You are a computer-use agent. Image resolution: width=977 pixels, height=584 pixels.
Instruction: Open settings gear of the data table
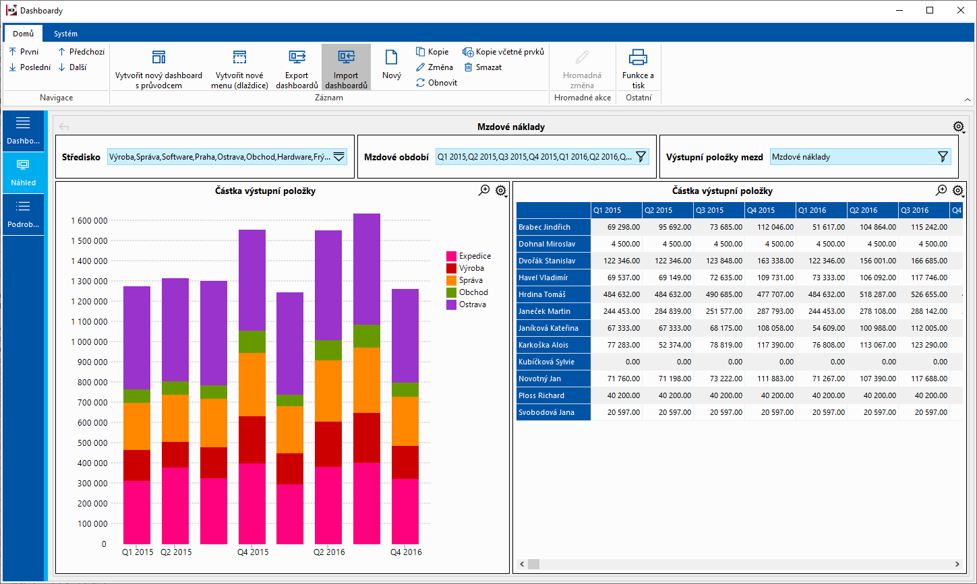957,191
